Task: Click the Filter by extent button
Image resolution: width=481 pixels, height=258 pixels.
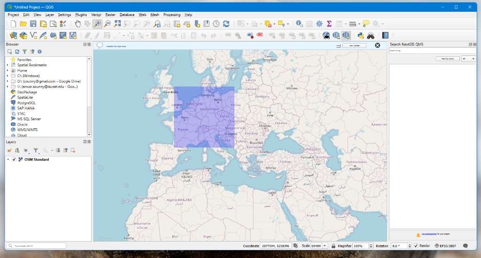Action: pos(447,59)
